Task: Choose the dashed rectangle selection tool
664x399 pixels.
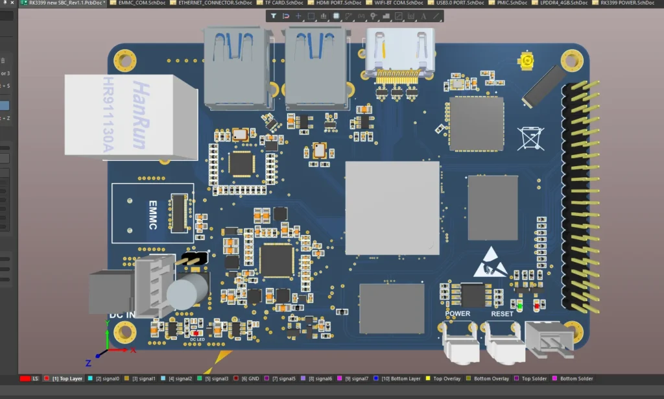Action: (311, 16)
